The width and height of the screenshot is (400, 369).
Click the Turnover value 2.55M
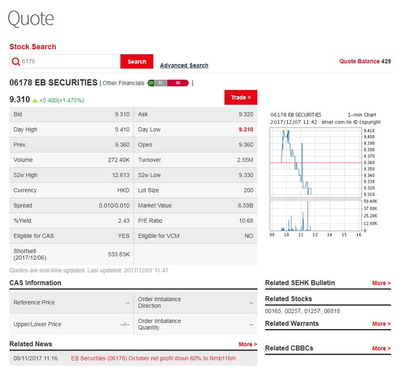(245, 160)
